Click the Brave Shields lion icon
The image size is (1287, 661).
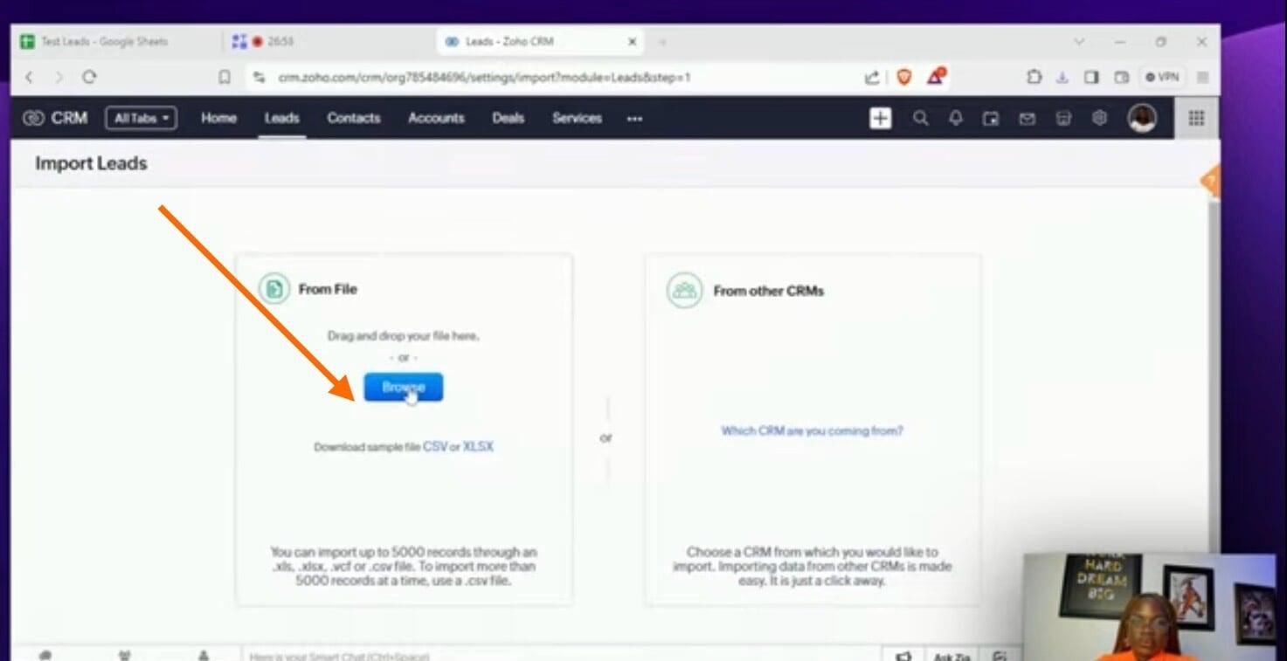[x=904, y=77]
